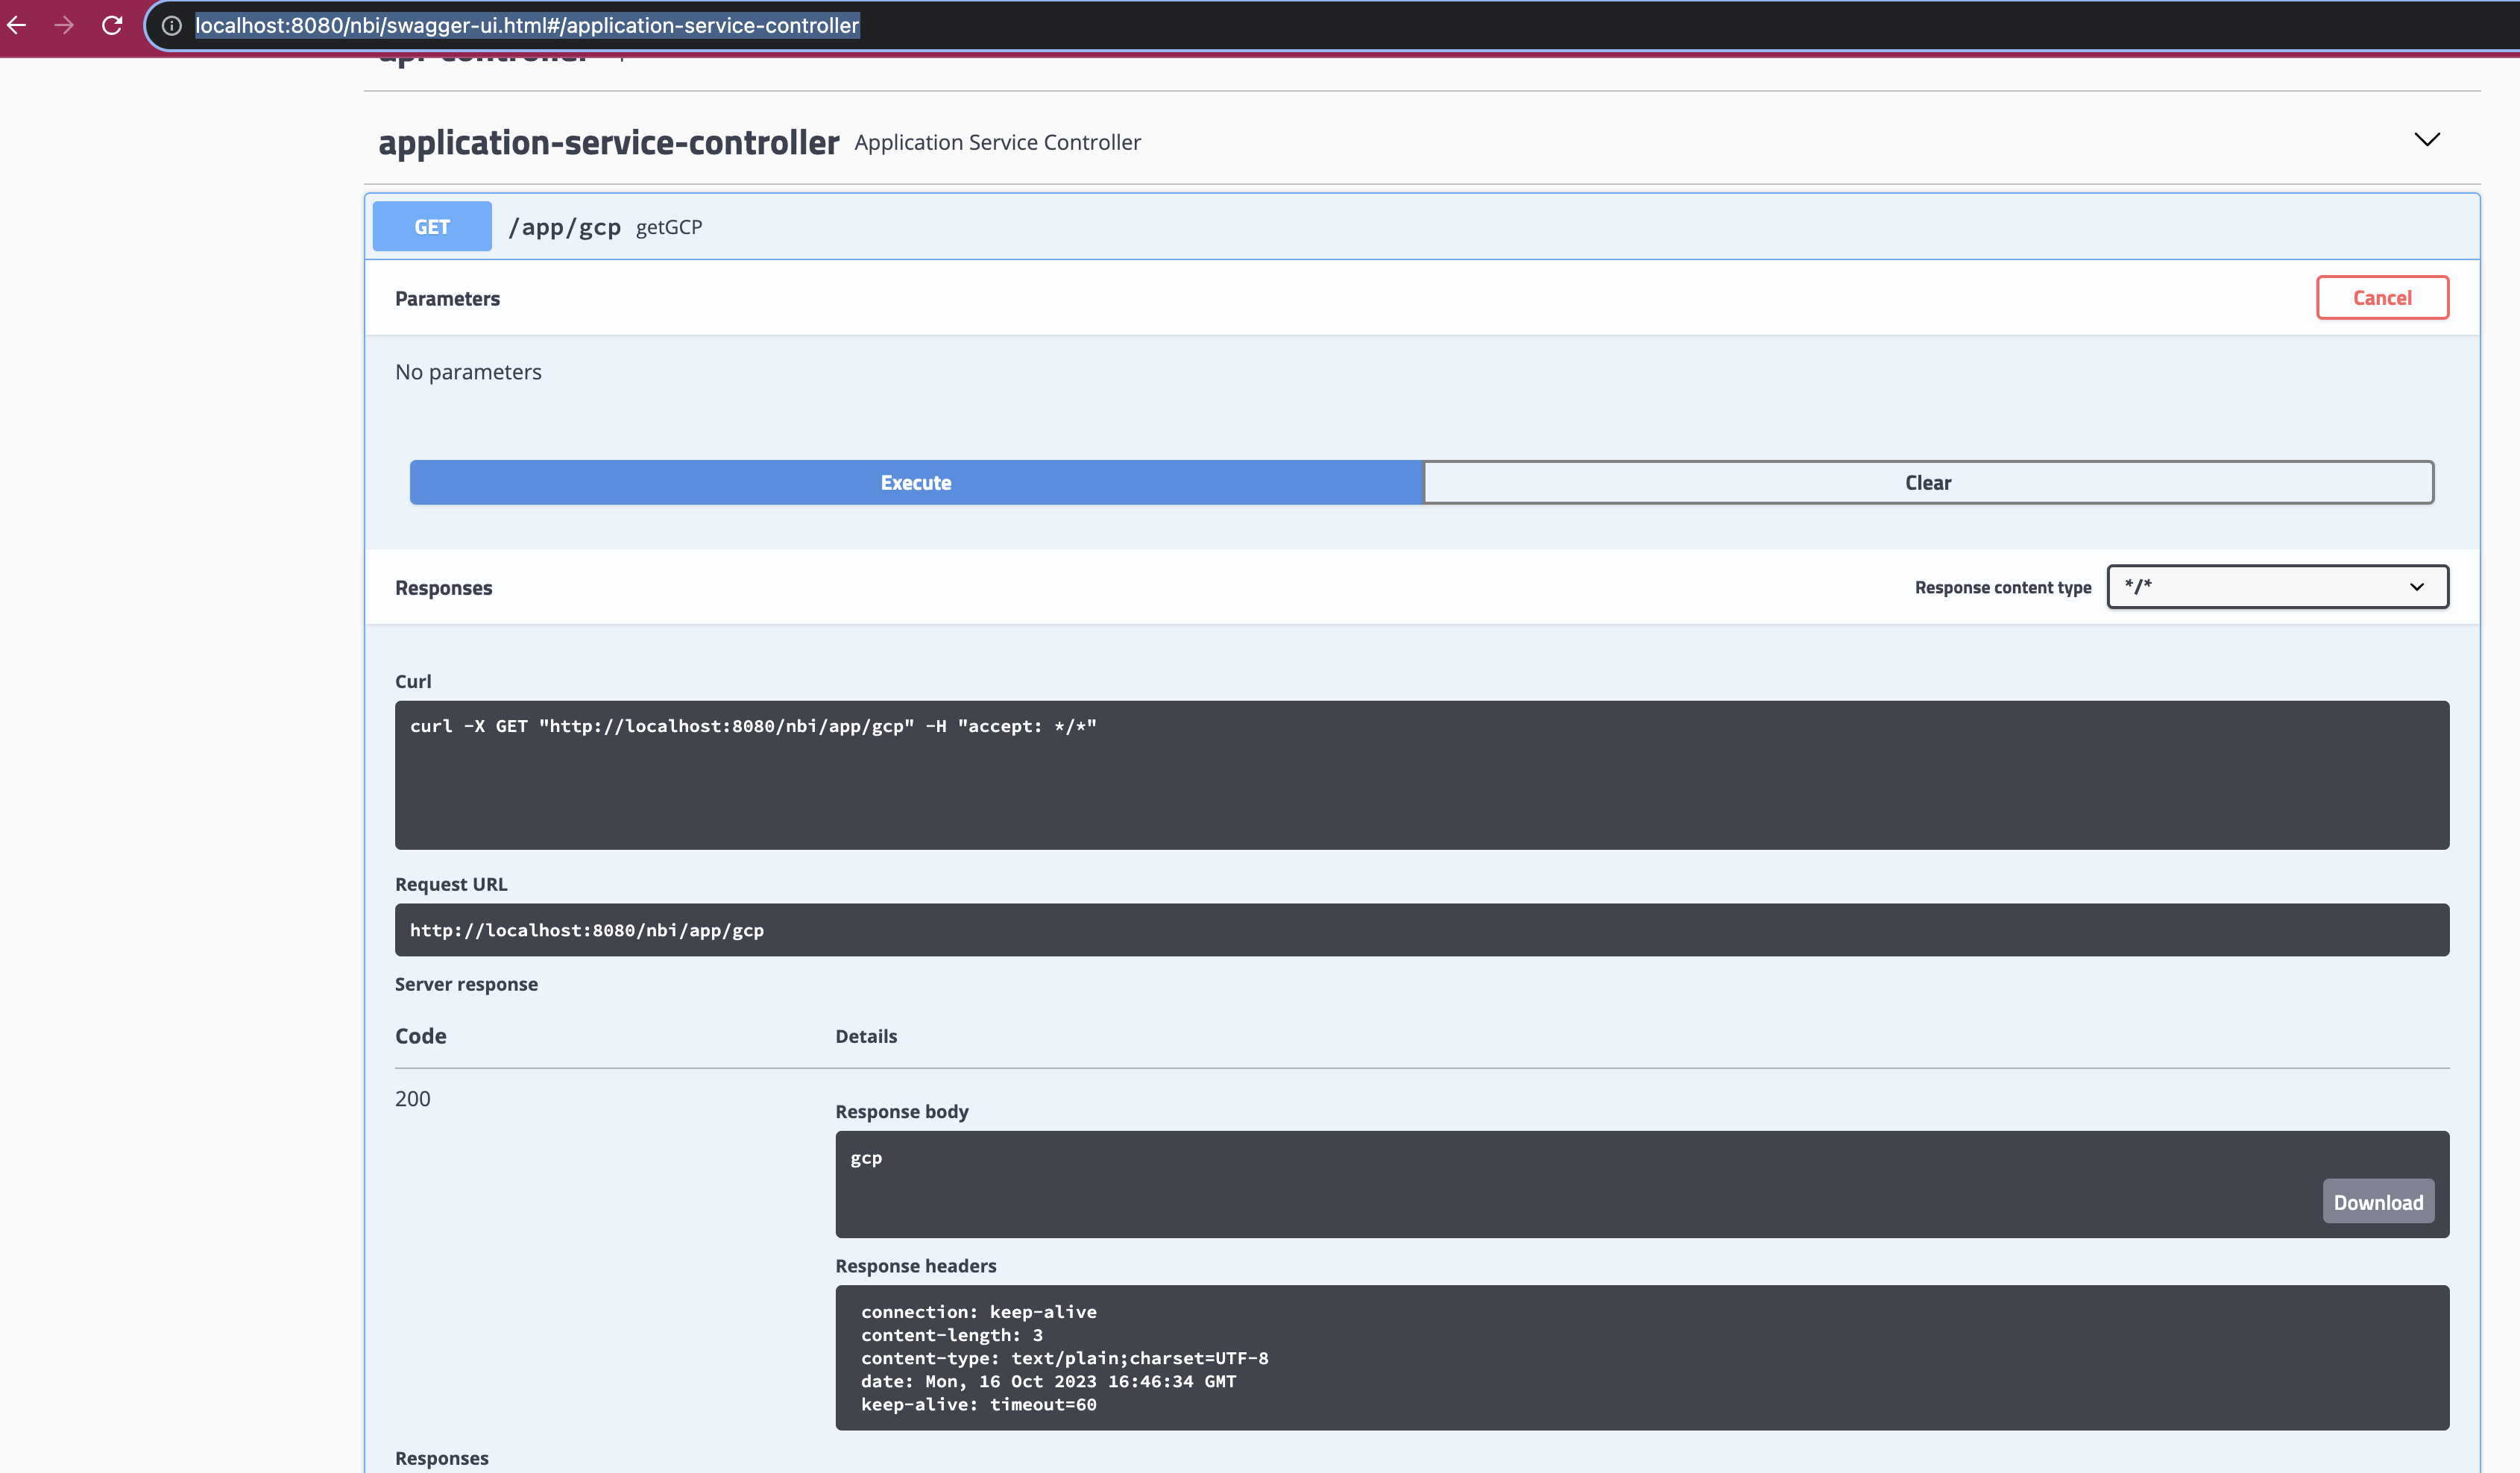Click the blue GET method badge
Screen dimensions: 2520x1473
click(x=431, y=226)
